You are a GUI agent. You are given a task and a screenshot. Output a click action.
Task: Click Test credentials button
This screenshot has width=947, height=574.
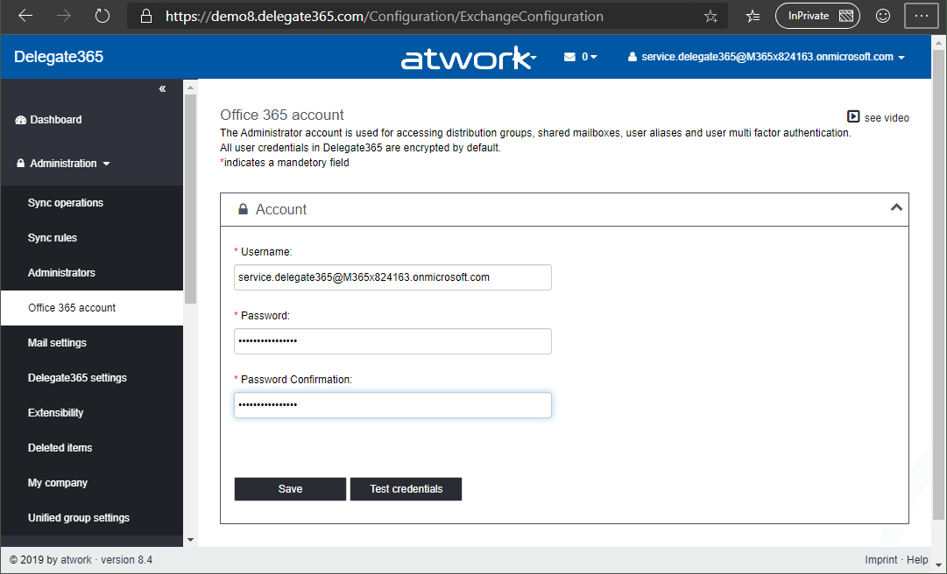[x=406, y=489]
